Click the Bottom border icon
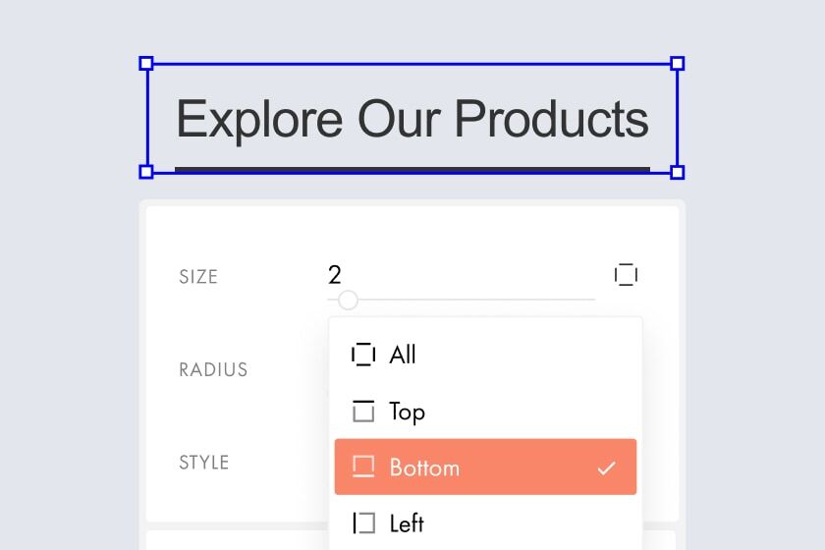 pos(363,467)
